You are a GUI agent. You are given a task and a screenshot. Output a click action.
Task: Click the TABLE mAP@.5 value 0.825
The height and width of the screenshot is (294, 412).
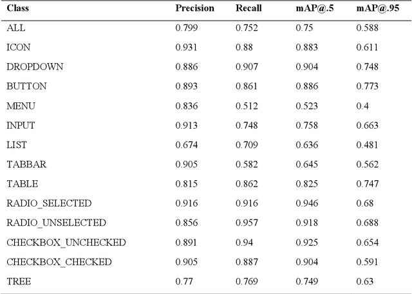[307, 184]
